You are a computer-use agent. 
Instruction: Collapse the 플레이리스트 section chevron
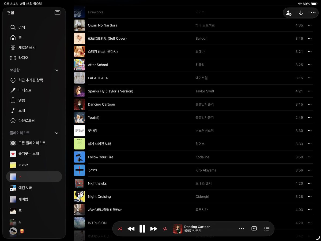pyautogui.click(x=57, y=133)
